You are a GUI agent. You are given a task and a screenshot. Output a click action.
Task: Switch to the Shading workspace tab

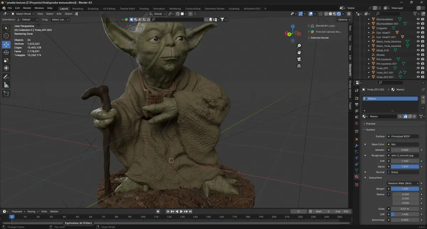(144, 9)
